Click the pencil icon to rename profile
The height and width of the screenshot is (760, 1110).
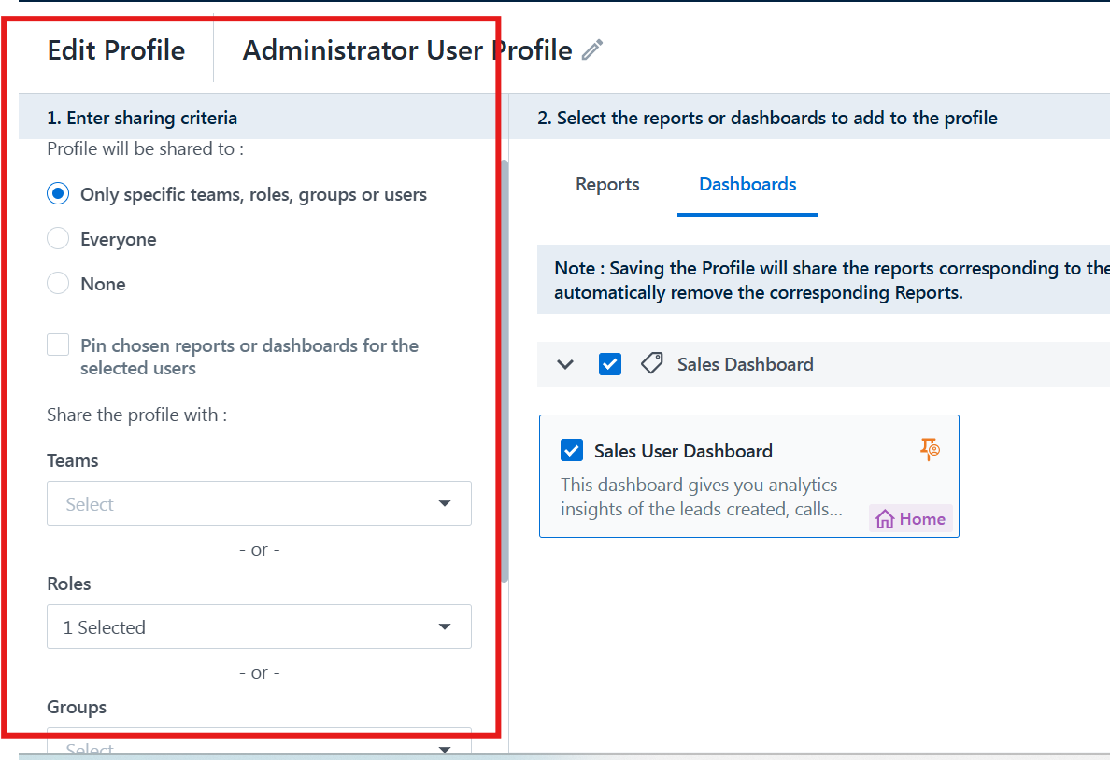(x=592, y=50)
